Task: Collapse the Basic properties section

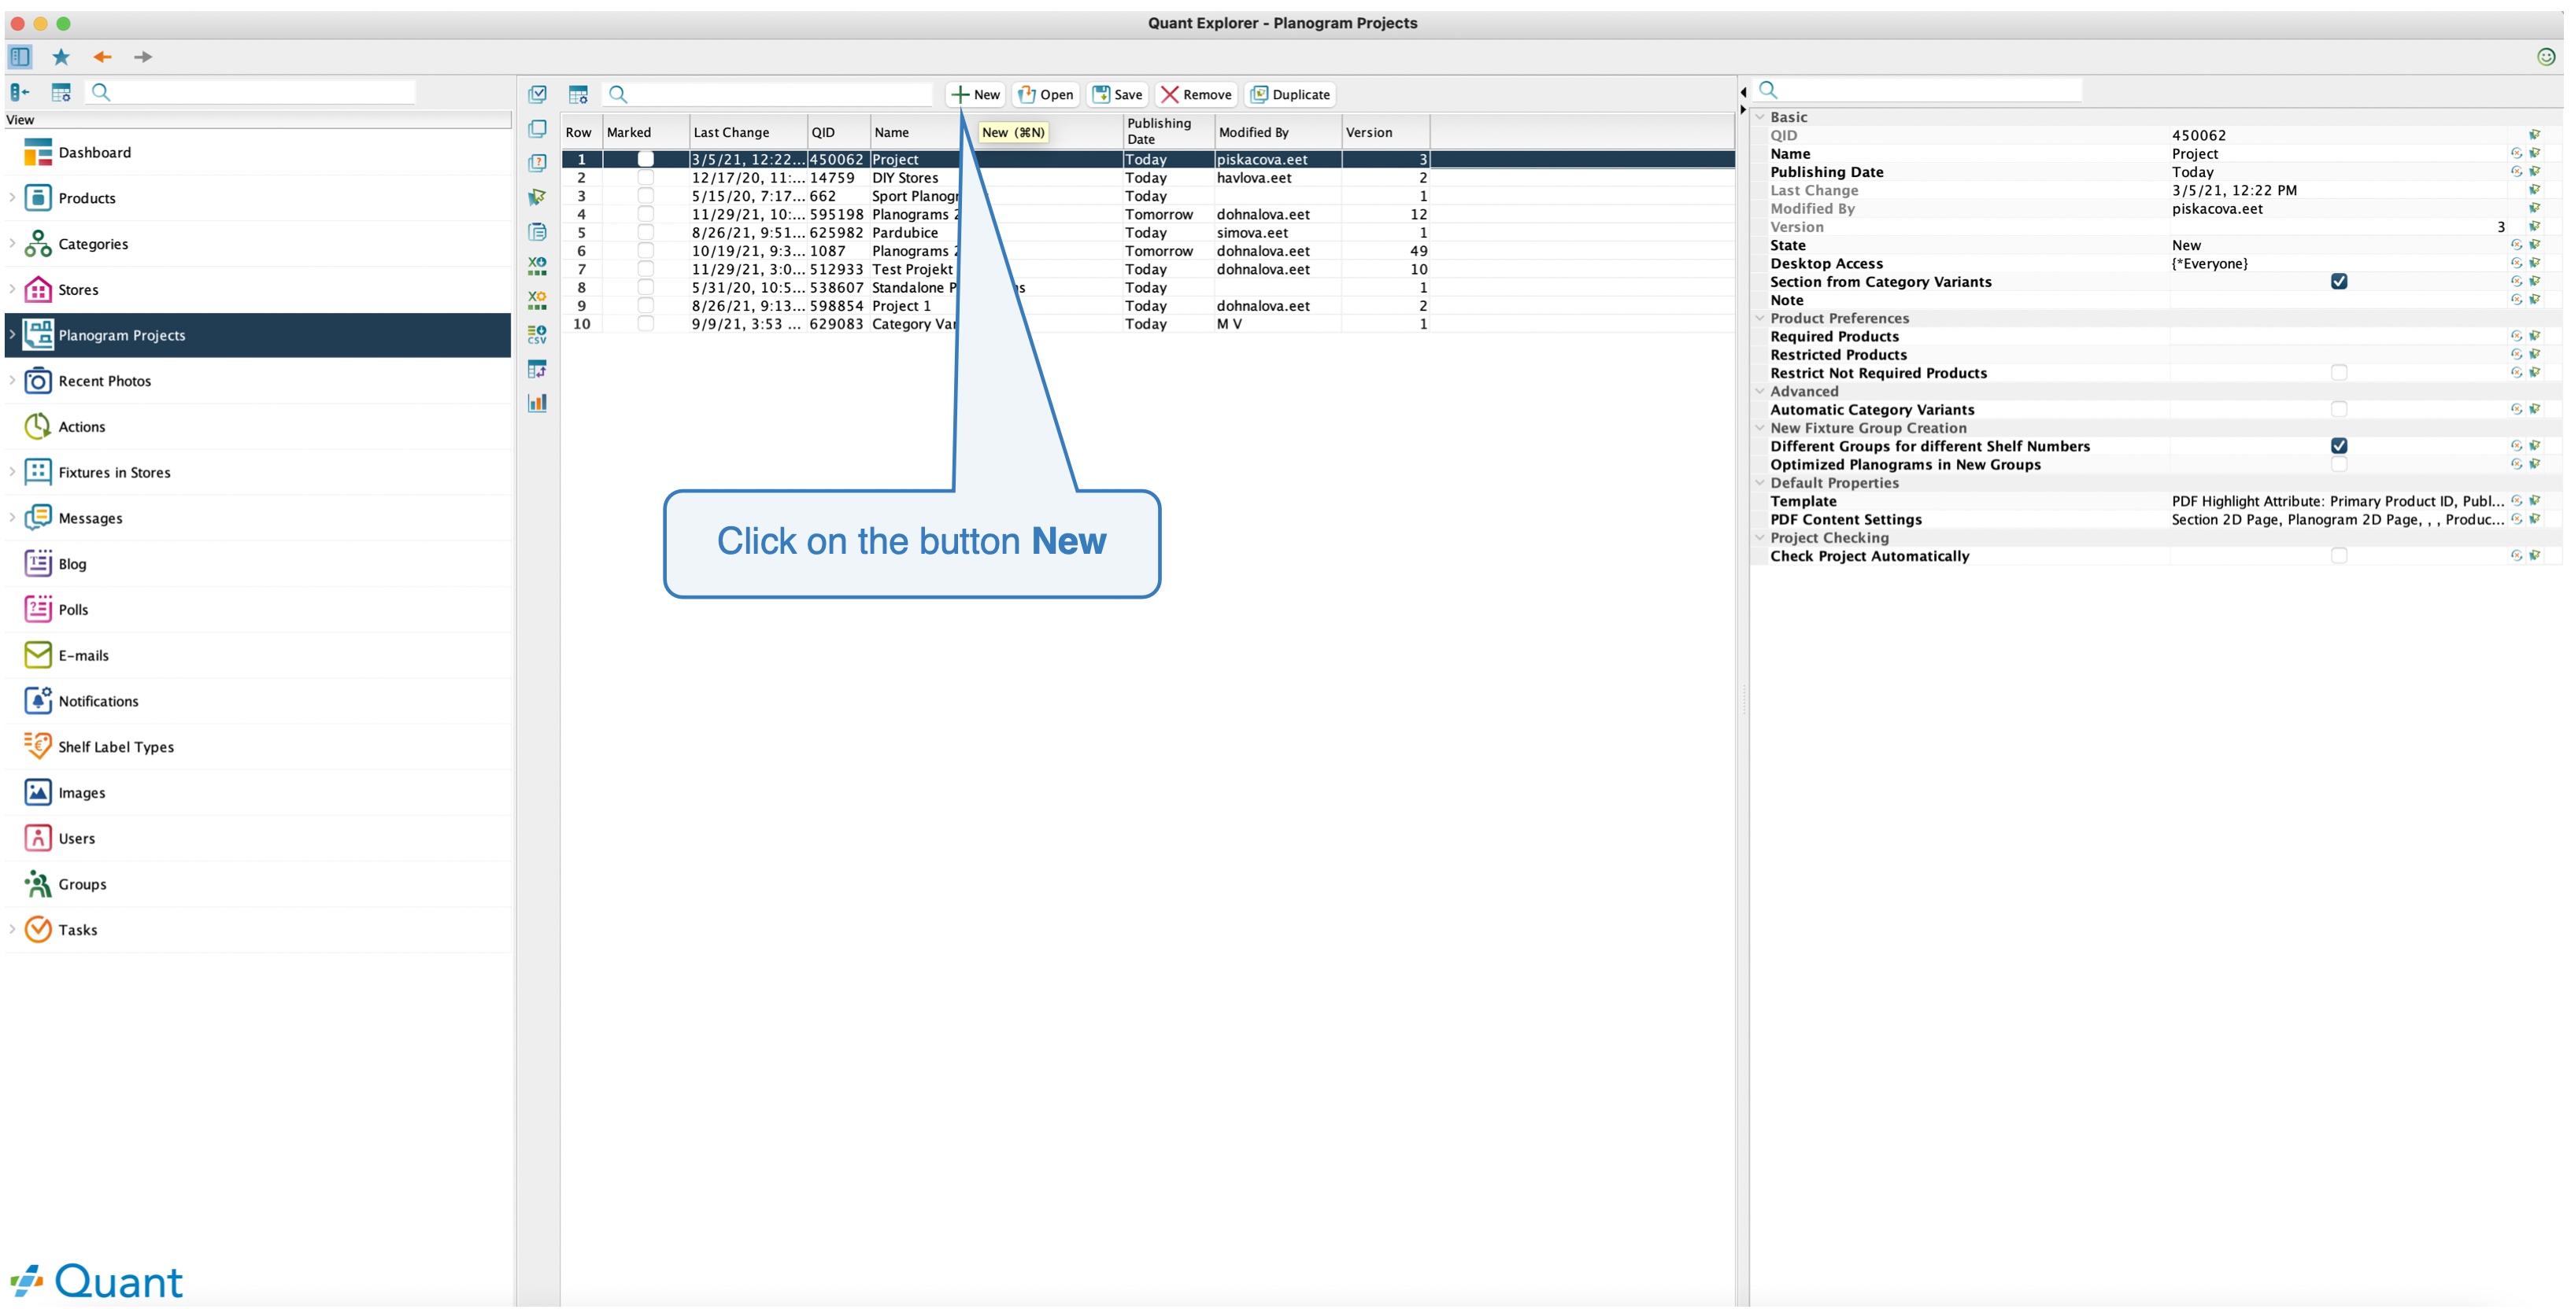Action: (1759, 116)
